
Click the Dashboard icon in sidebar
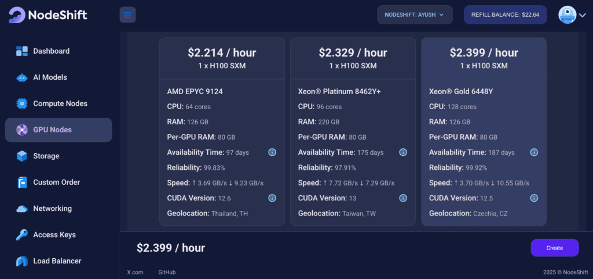(x=22, y=51)
